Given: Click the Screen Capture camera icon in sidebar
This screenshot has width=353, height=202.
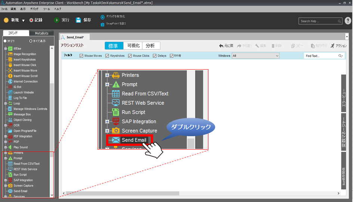Looking at the screenshot, I should 10,186.
